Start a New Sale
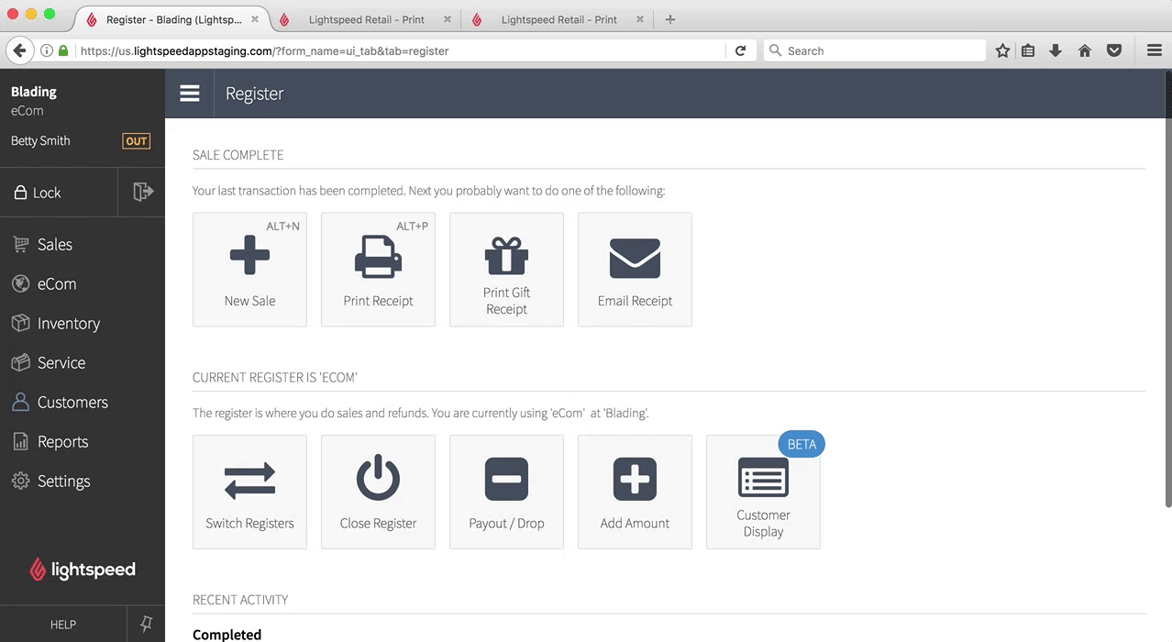Viewport: 1172px width, 642px height. (x=249, y=270)
